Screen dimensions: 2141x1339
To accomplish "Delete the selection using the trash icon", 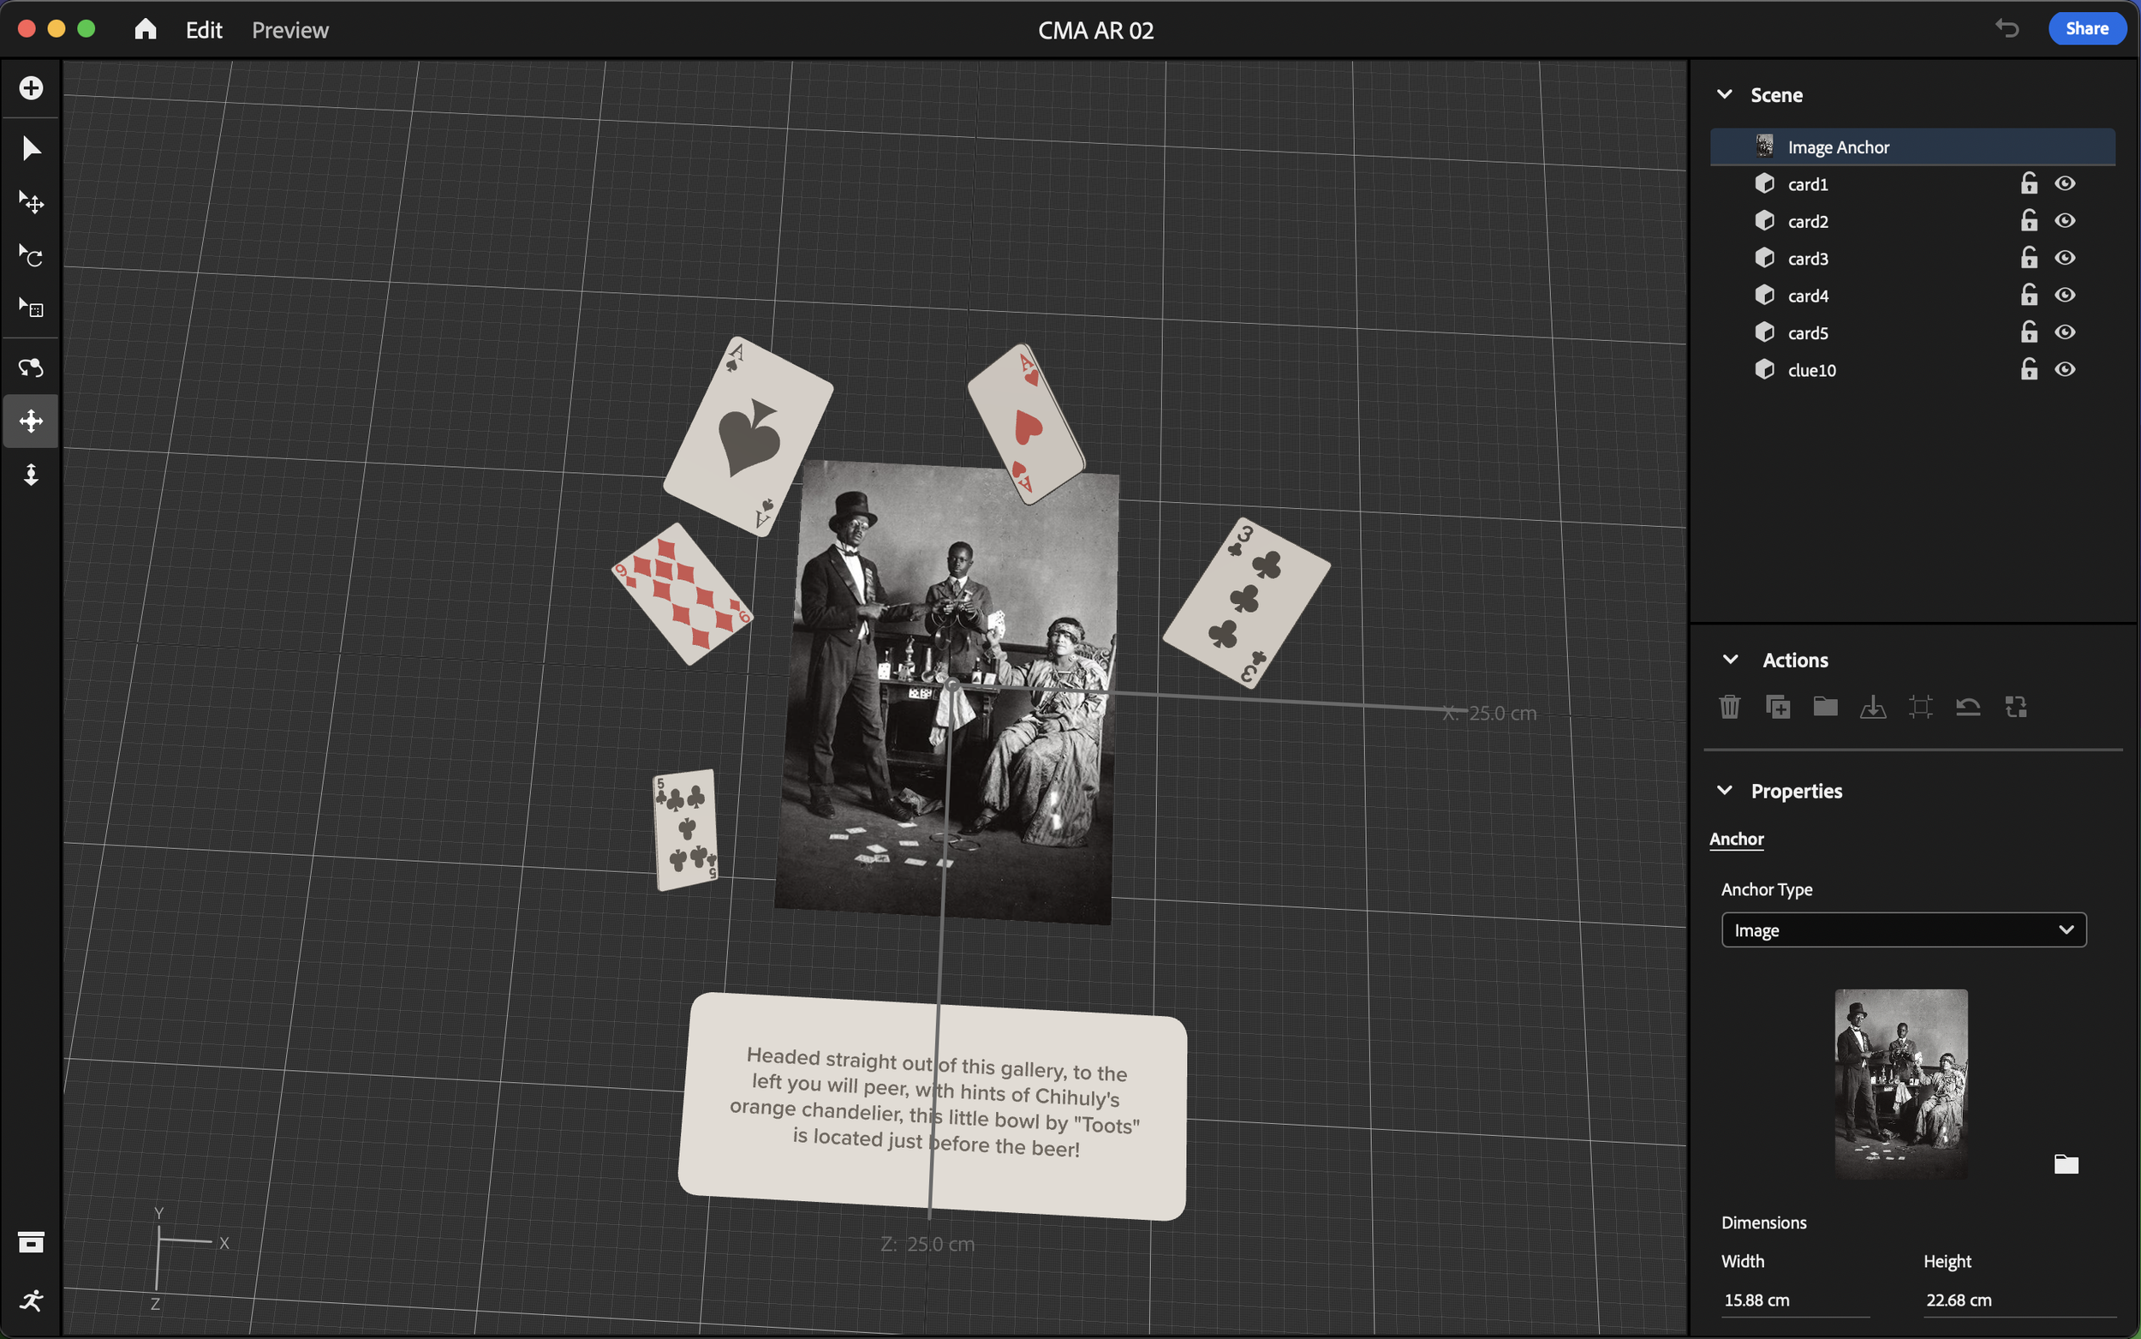I will click(x=1729, y=707).
